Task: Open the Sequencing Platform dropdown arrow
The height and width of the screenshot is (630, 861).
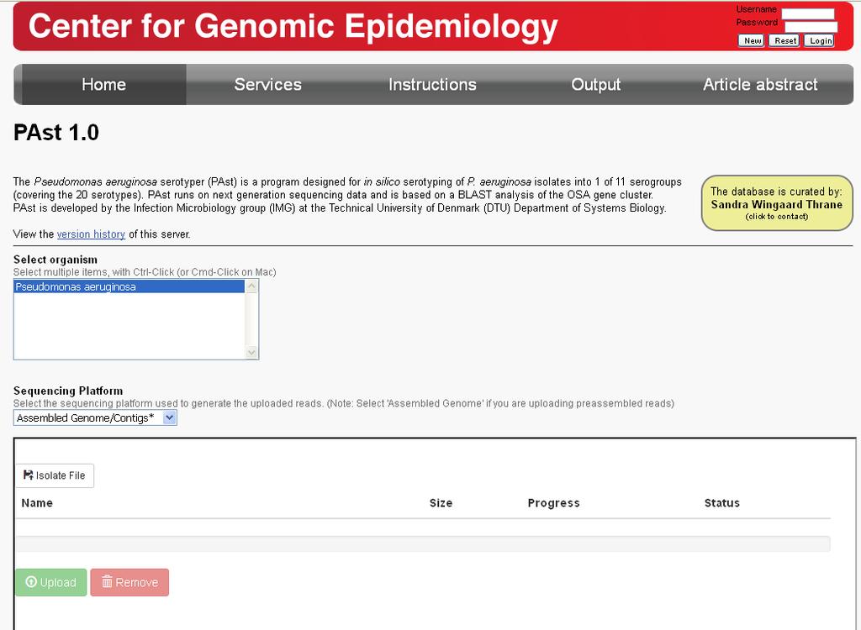Action: pyautogui.click(x=170, y=417)
